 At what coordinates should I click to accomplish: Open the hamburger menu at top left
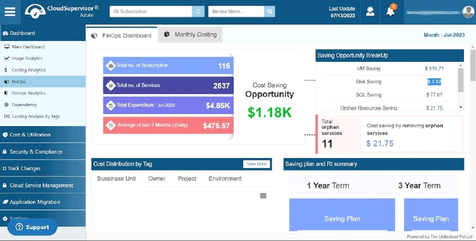coord(10,12)
